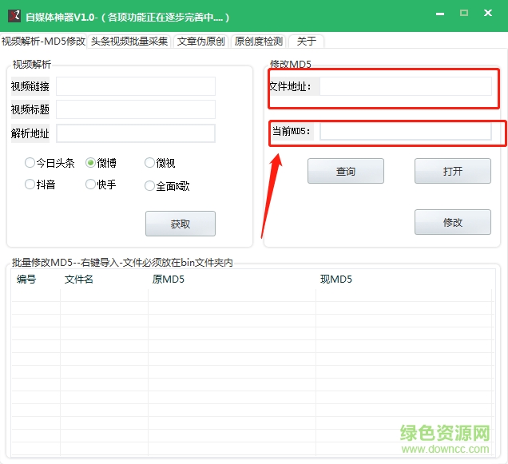Choose the 微博 platform option
Viewport: 508px width, 464px height.
point(91,163)
